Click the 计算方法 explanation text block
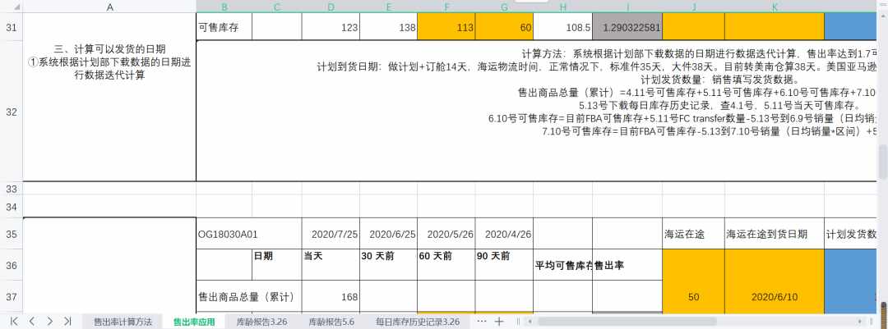Image resolution: width=888 pixels, height=329 pixels. tap(538, 111)
